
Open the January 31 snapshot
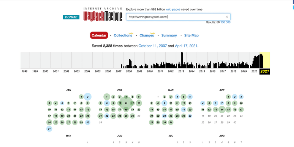49,129
